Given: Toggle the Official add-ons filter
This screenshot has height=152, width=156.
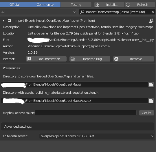Looking at the screenshot, I should click(15, 5).
